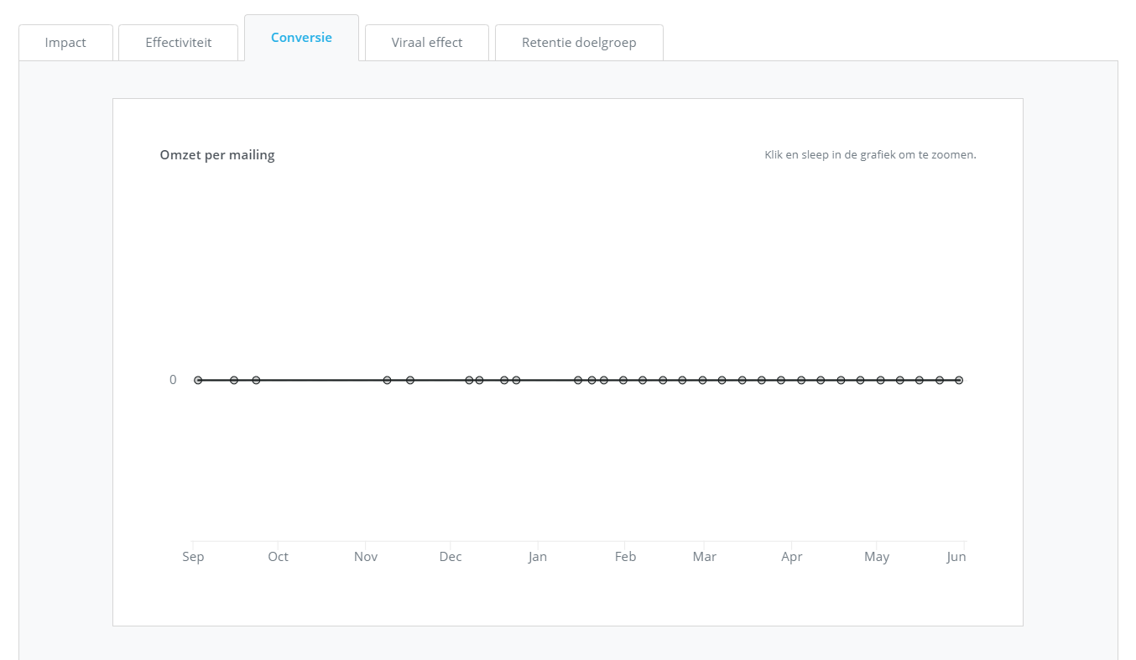Switch to the Impact tab
The height and width of the screenshot is (660, 1136).
pyautogui.click(x=65, y=43)
